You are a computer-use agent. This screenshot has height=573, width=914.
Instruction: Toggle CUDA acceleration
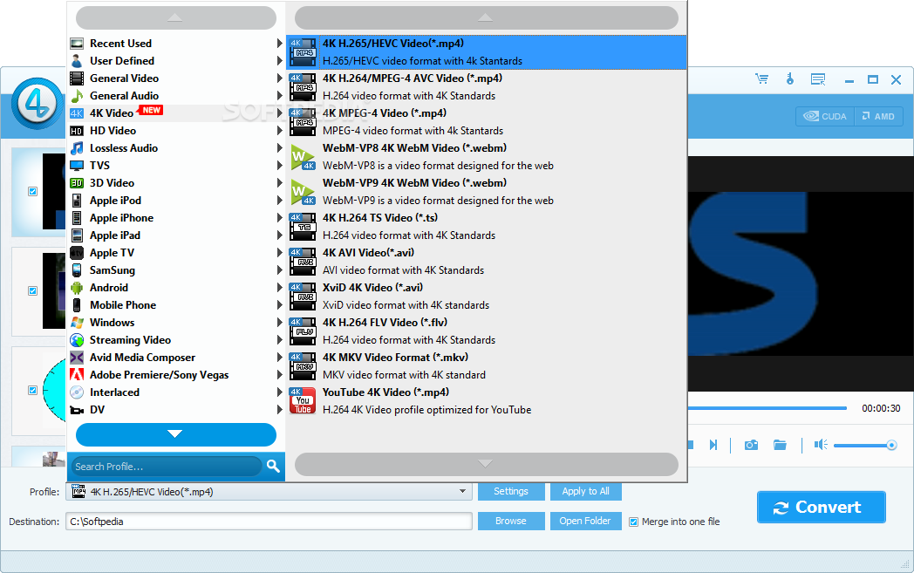825,116
